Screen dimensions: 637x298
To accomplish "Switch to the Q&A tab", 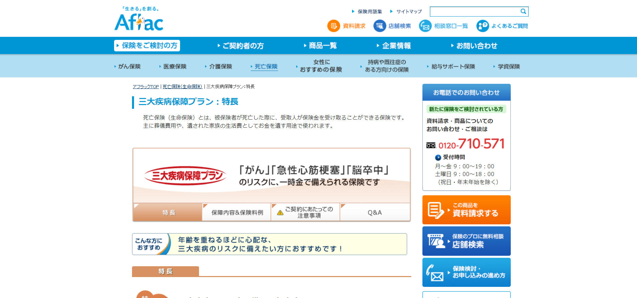I will (375, 212).
